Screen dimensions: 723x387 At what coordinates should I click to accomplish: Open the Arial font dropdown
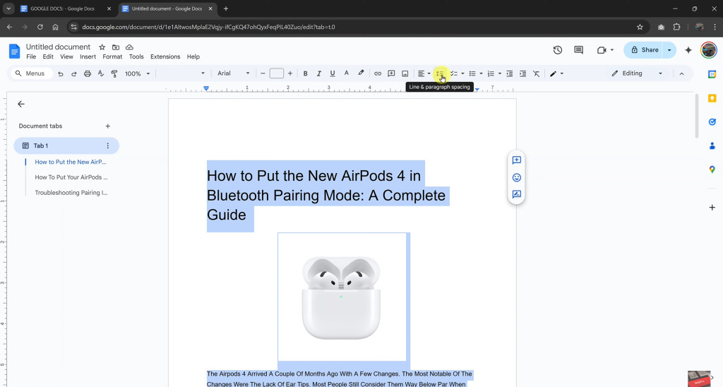[233, 73]
